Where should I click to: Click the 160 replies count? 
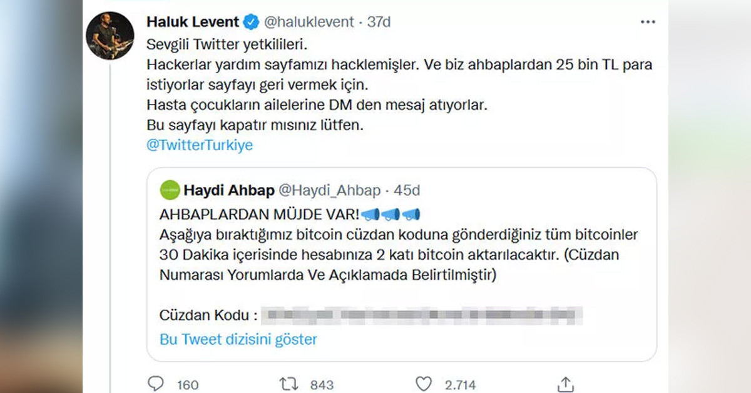click(x=187, y=384)
